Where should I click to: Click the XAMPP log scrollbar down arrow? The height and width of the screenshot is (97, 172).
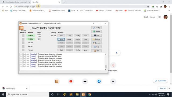point(106,70)
